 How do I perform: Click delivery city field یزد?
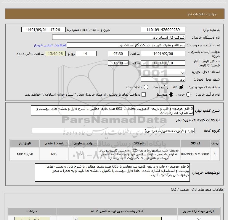click(163, 79)
